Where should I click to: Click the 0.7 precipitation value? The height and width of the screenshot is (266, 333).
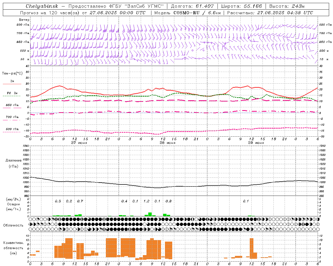coord(80,201)
